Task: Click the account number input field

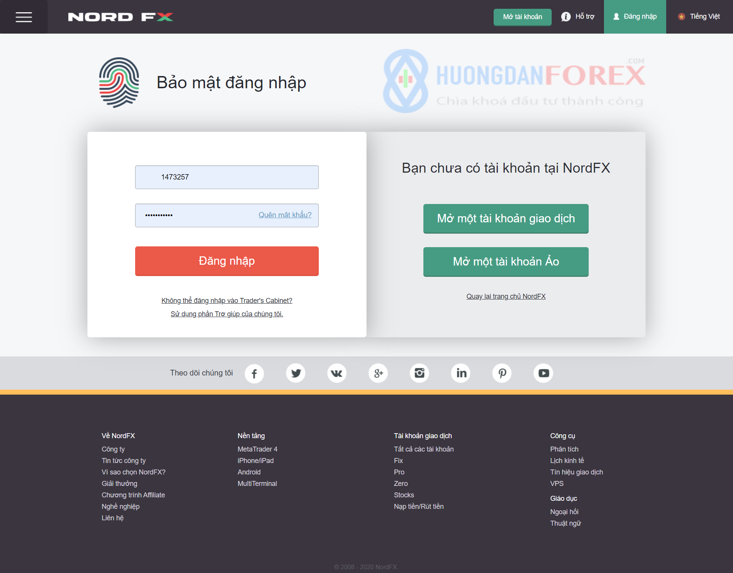Action: (227, 177)
